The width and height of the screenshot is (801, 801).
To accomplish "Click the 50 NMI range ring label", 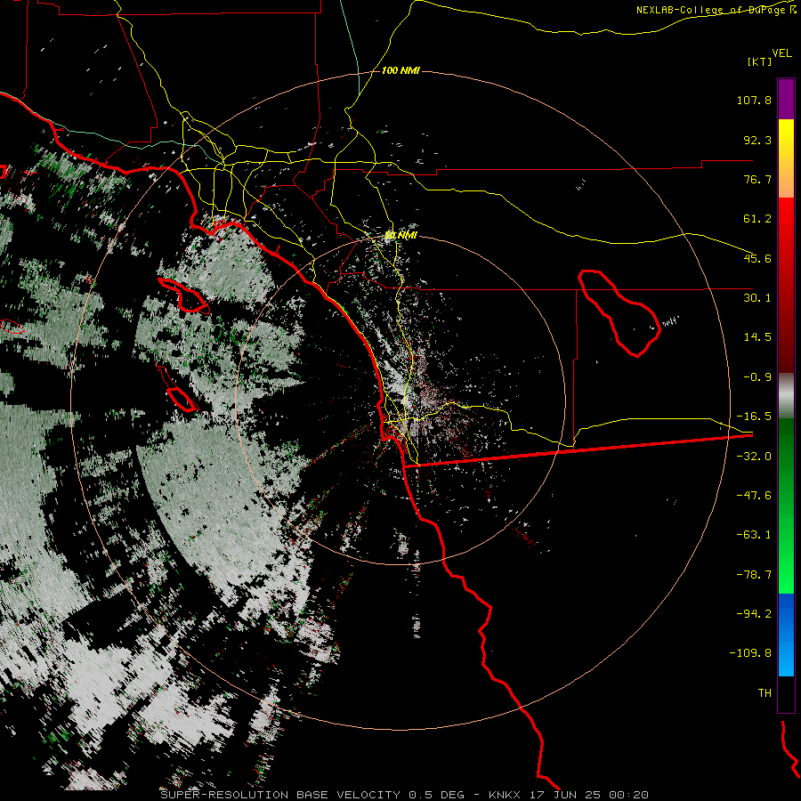I will point(400,236).
